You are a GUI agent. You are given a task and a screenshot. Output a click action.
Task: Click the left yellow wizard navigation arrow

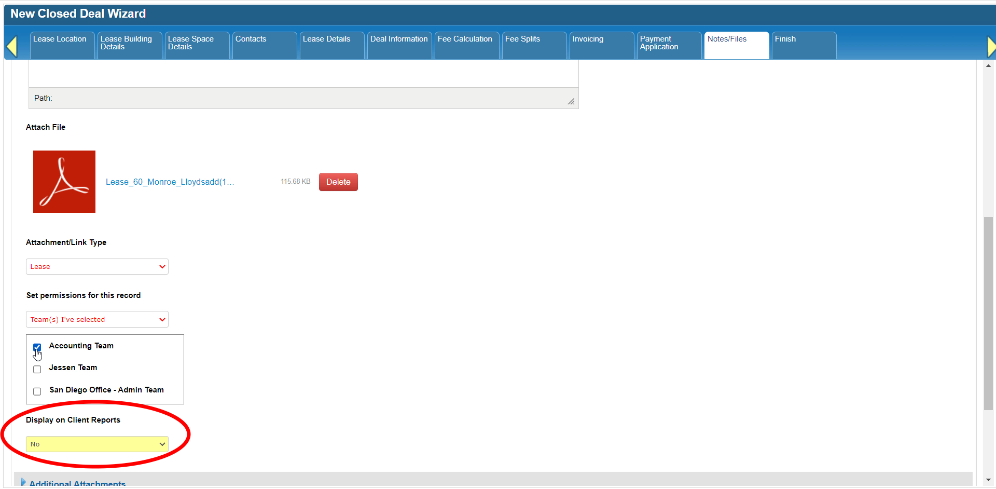[12, 47]
